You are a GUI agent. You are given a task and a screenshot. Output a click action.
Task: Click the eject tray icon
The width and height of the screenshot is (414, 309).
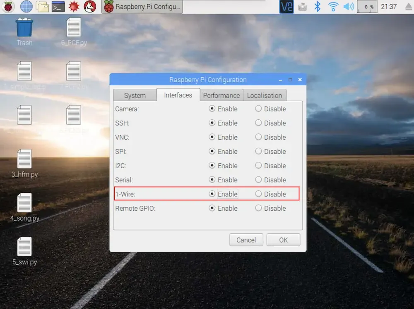pos(409,7)
